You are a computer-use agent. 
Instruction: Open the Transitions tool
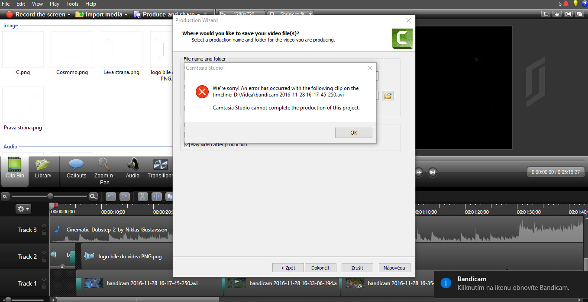(160, 168)
